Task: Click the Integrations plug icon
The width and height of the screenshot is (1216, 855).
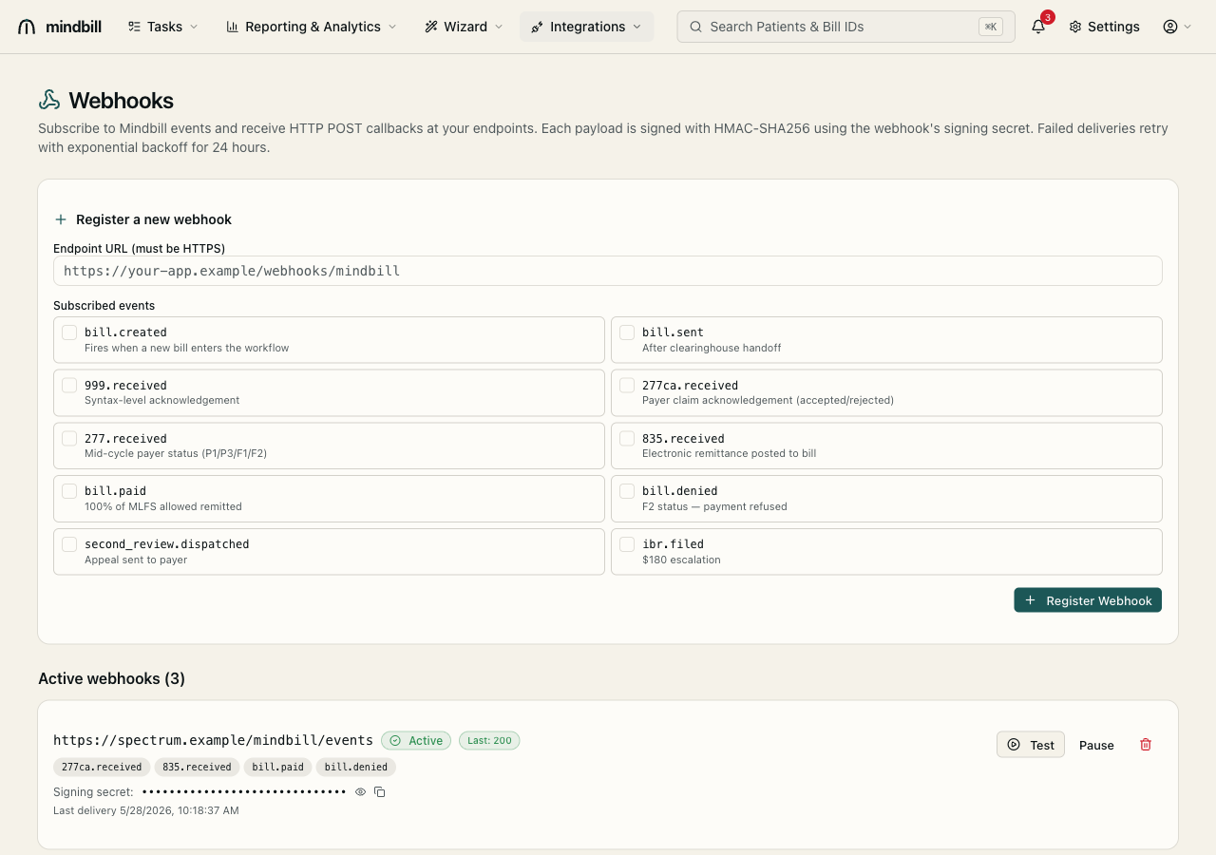Action: pos(538,27)
